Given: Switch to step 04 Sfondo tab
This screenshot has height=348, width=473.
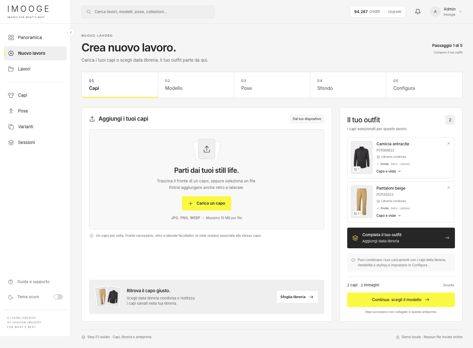Looking at the screenshot, I should (348, 85).
